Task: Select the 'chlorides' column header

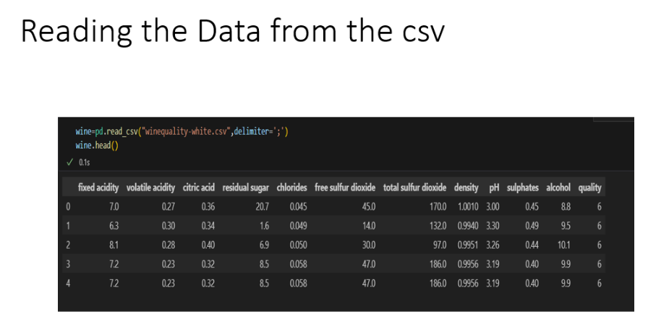Action: click(x=292, y=187)
